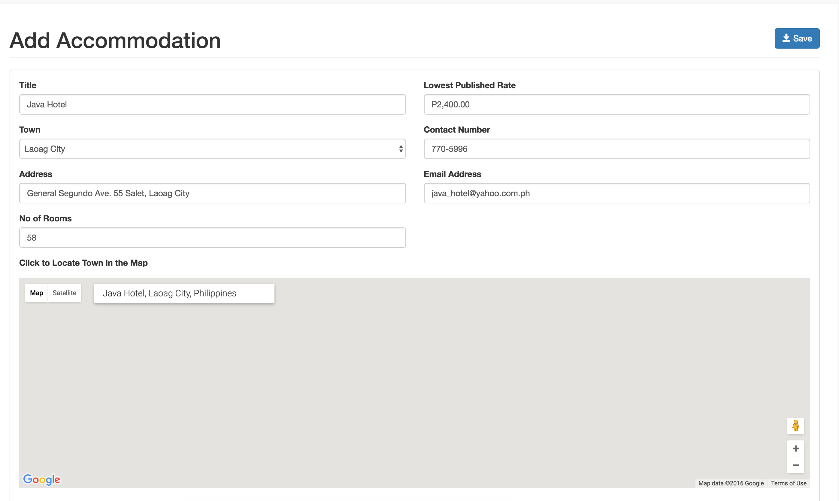Click the Contact Number field
The image size is (839, 501).
click(x=617, y=149)
